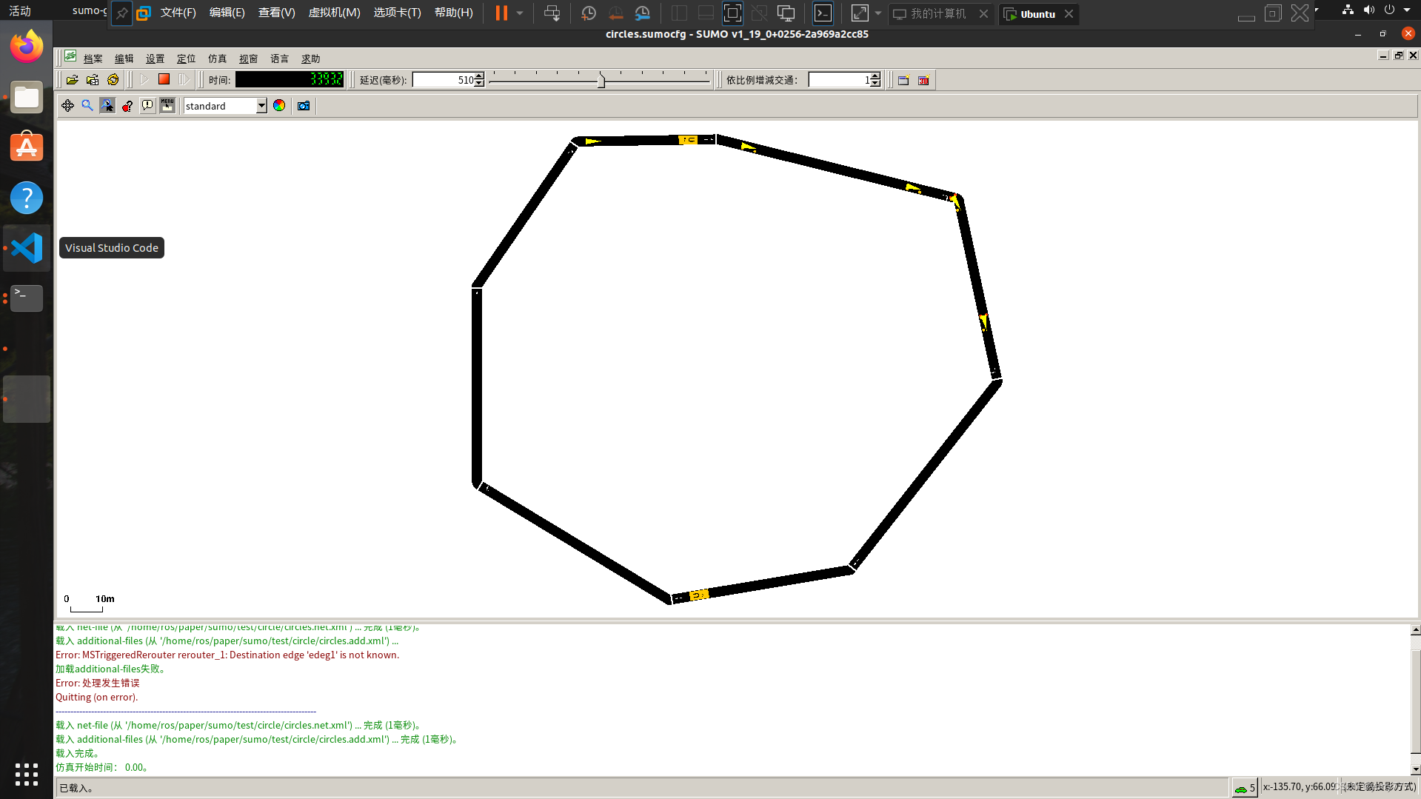1421x799 pixels.
Task: Increase delay with the spinner up arrow
Action: coord(479,76)
